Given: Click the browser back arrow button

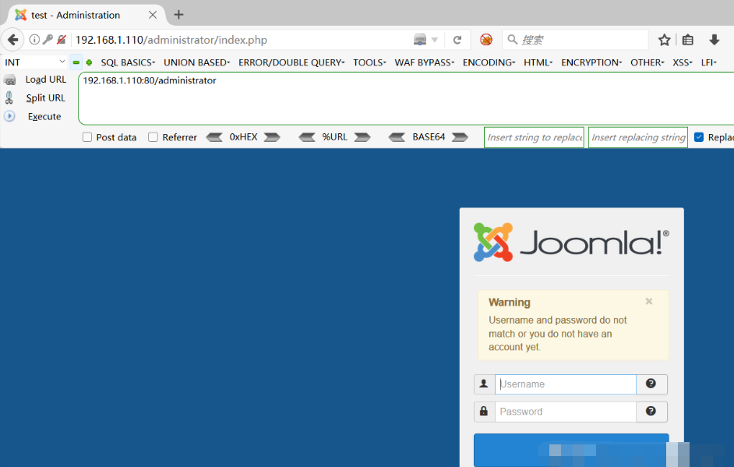Looking at the screenshot, I should click(12, 40).
